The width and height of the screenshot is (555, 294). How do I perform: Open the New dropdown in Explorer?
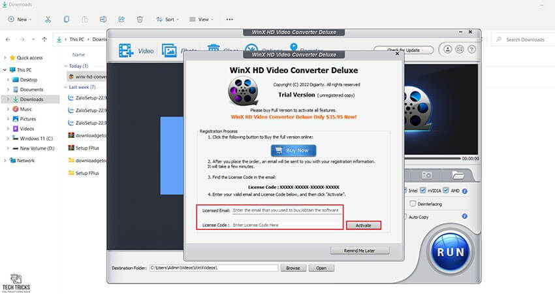click(x=20, y=20)
